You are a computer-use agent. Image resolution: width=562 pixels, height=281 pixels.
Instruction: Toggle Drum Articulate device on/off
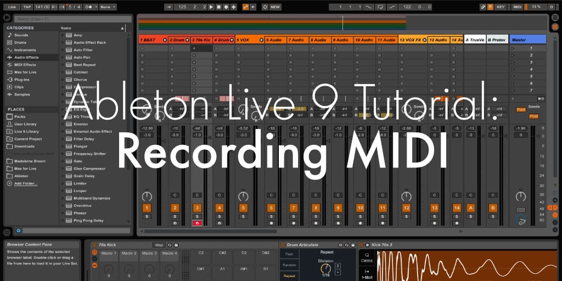282,245
